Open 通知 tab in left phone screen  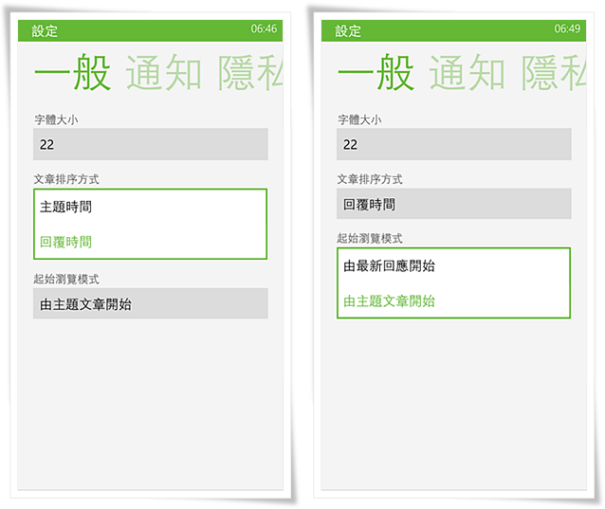point(164,72)
